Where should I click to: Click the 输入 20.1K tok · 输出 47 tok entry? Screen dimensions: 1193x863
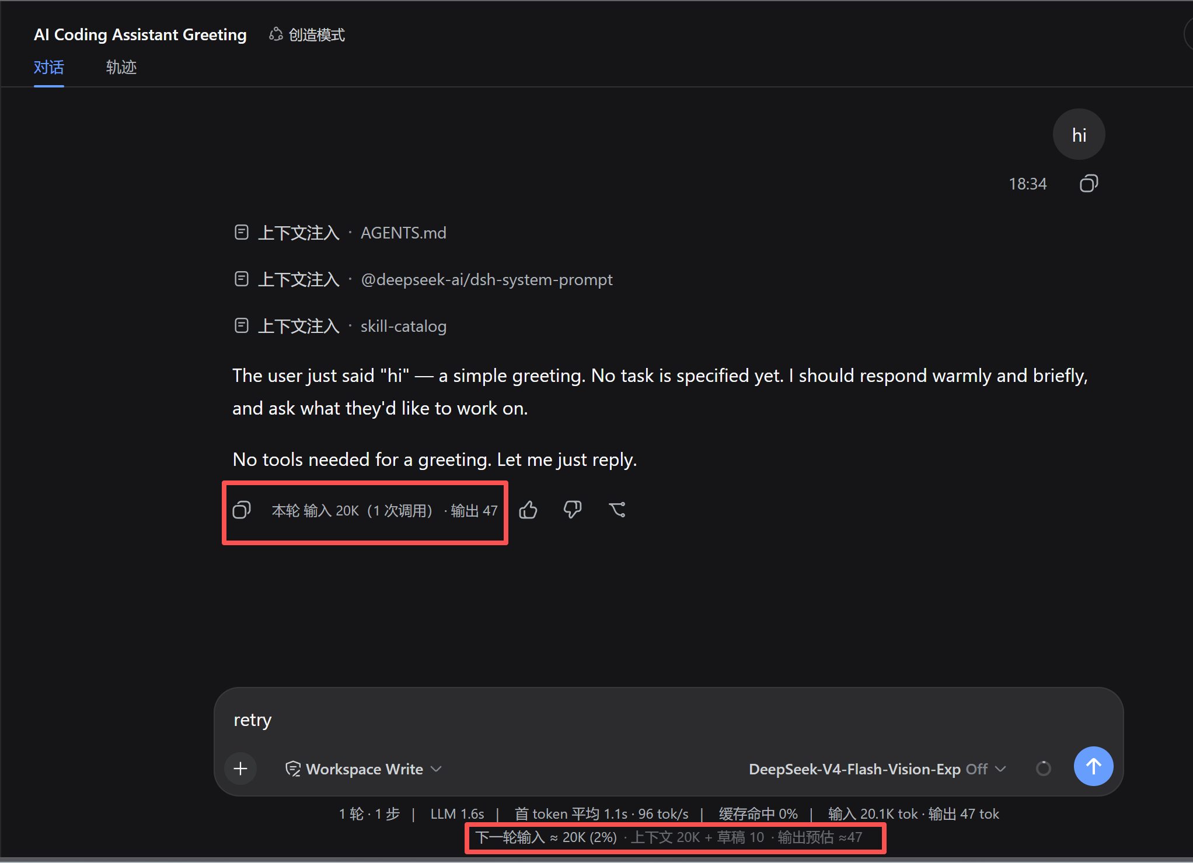(x=913, y=814)
